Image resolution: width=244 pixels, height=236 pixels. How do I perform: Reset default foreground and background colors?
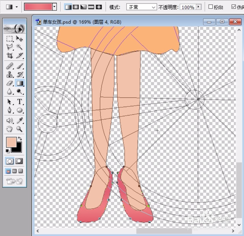[x=8, y=151]
